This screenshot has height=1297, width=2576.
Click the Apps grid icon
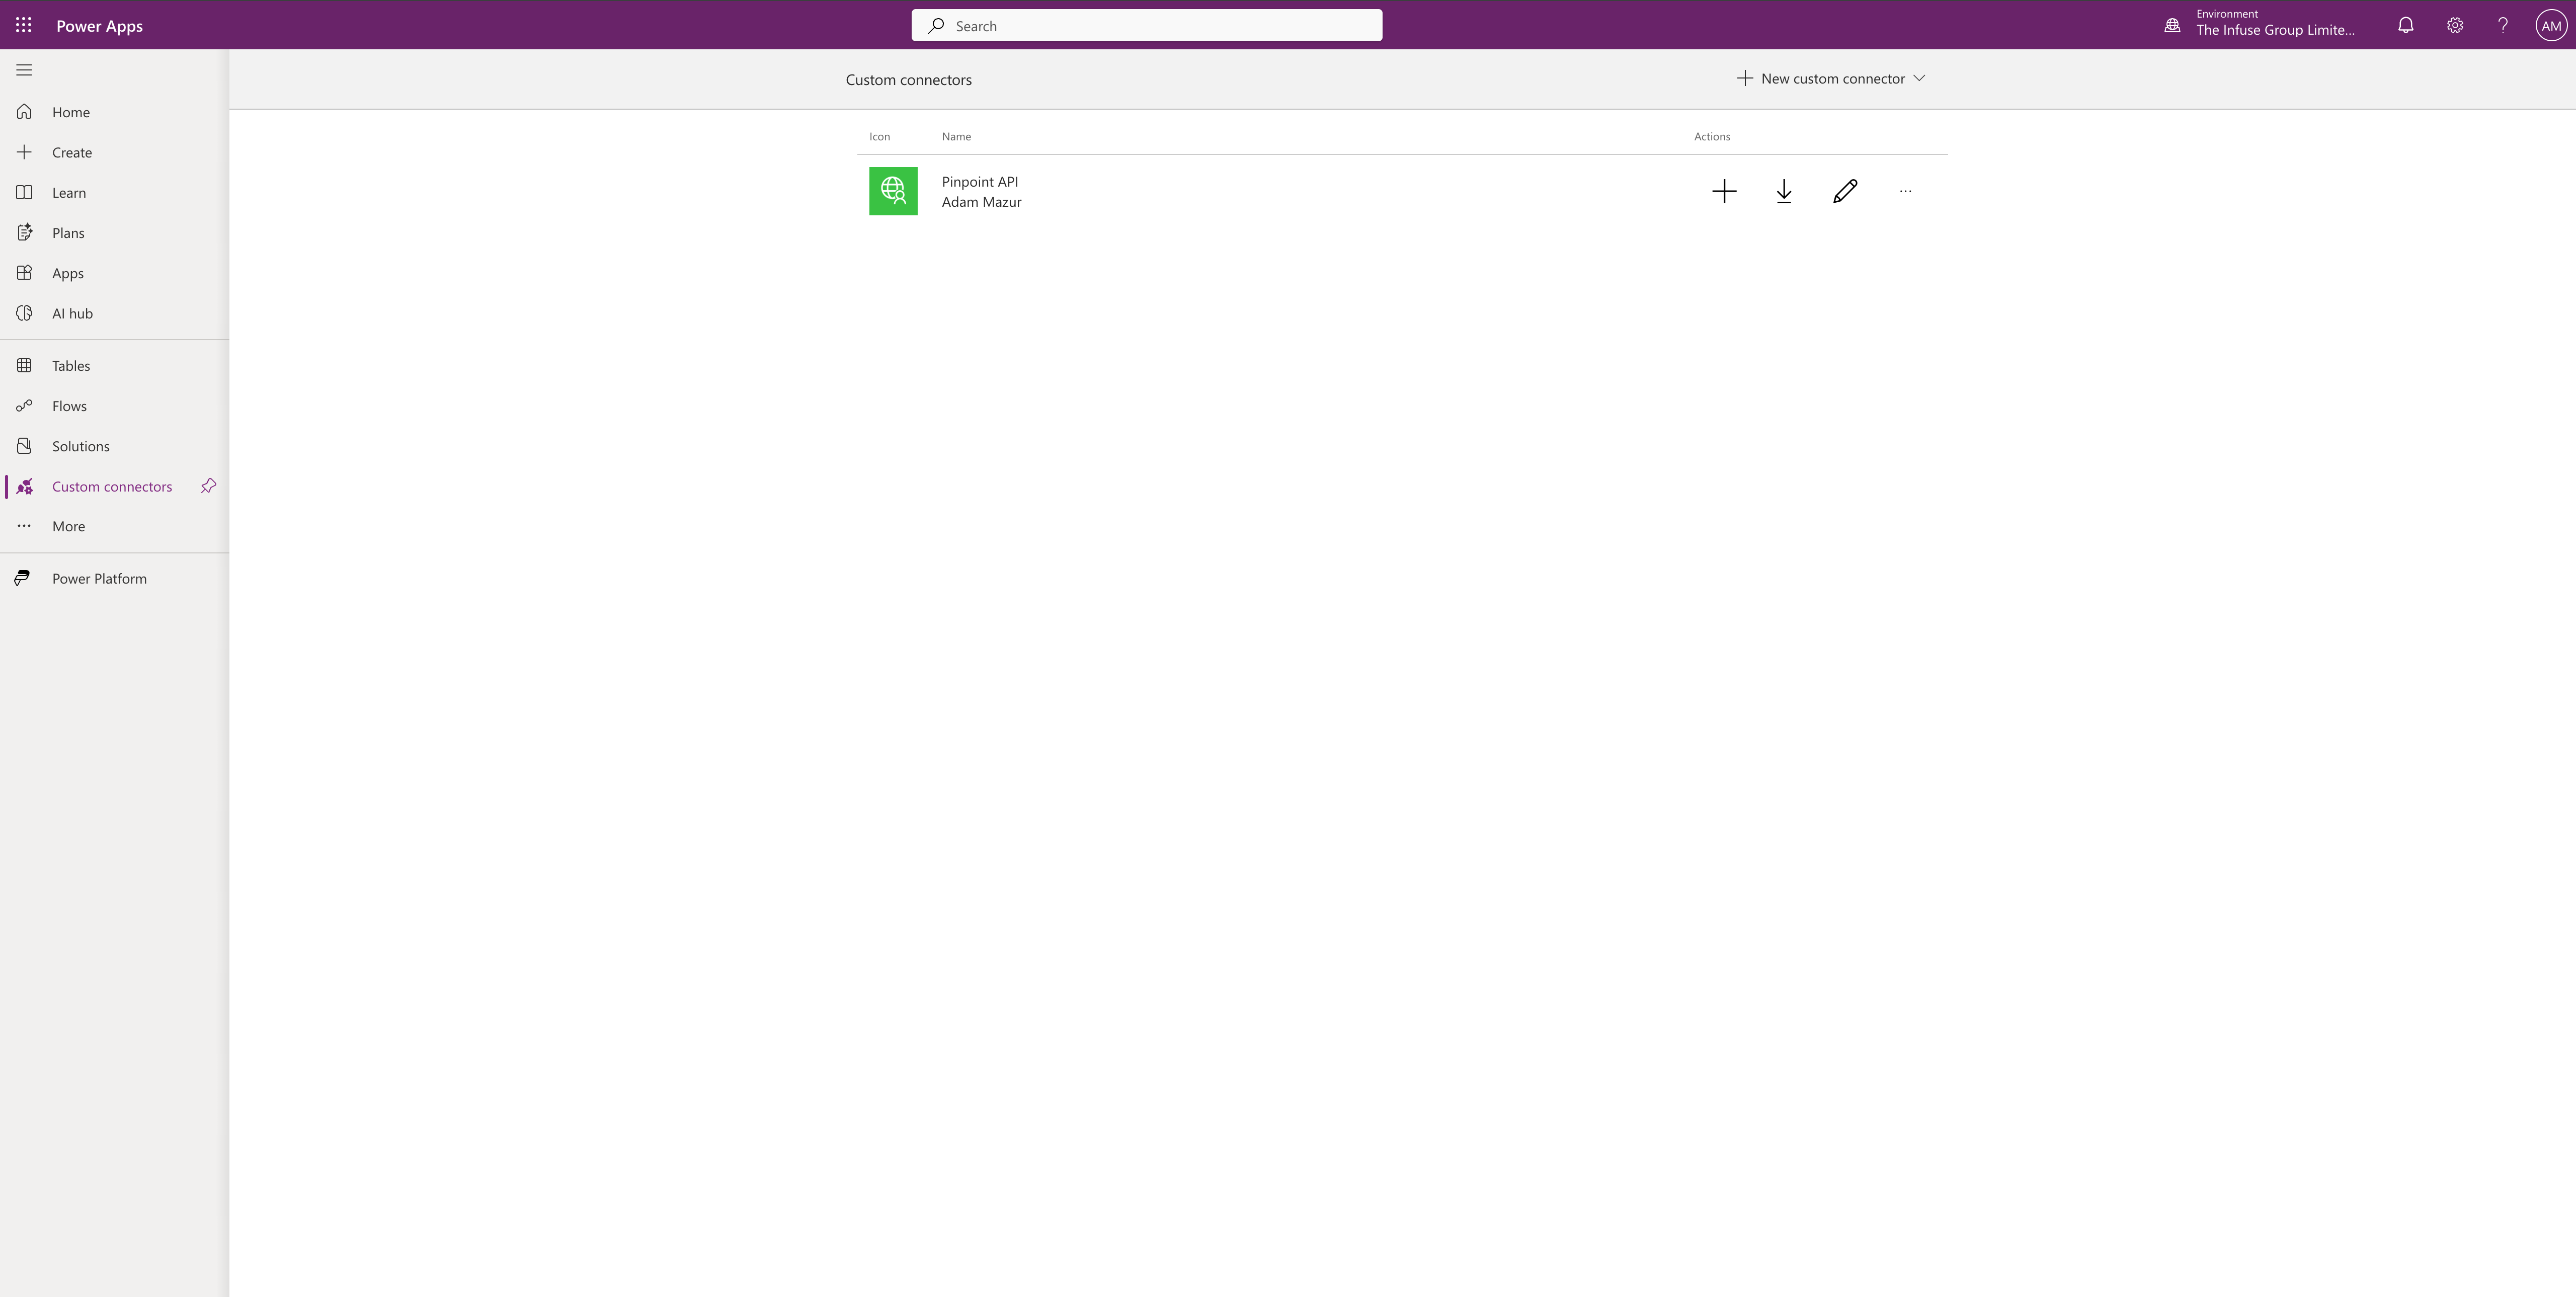coord(24,273)
